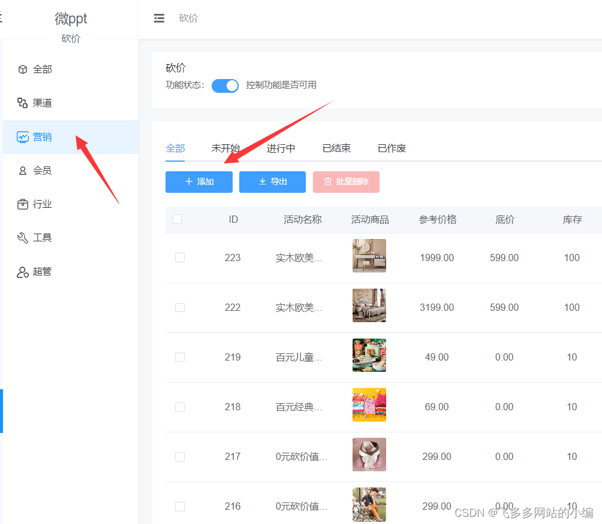This screenshot has height=524, width=602.
Task: Click the 营销 marketing chart icon
Action: click(23, 137)
